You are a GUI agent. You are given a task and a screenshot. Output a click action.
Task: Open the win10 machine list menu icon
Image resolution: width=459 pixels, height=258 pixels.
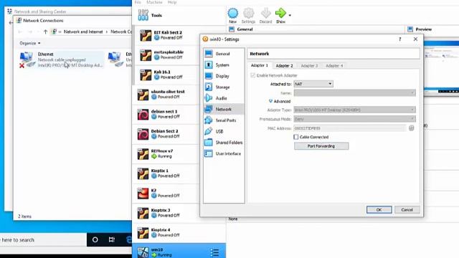[x=214, y=252]
